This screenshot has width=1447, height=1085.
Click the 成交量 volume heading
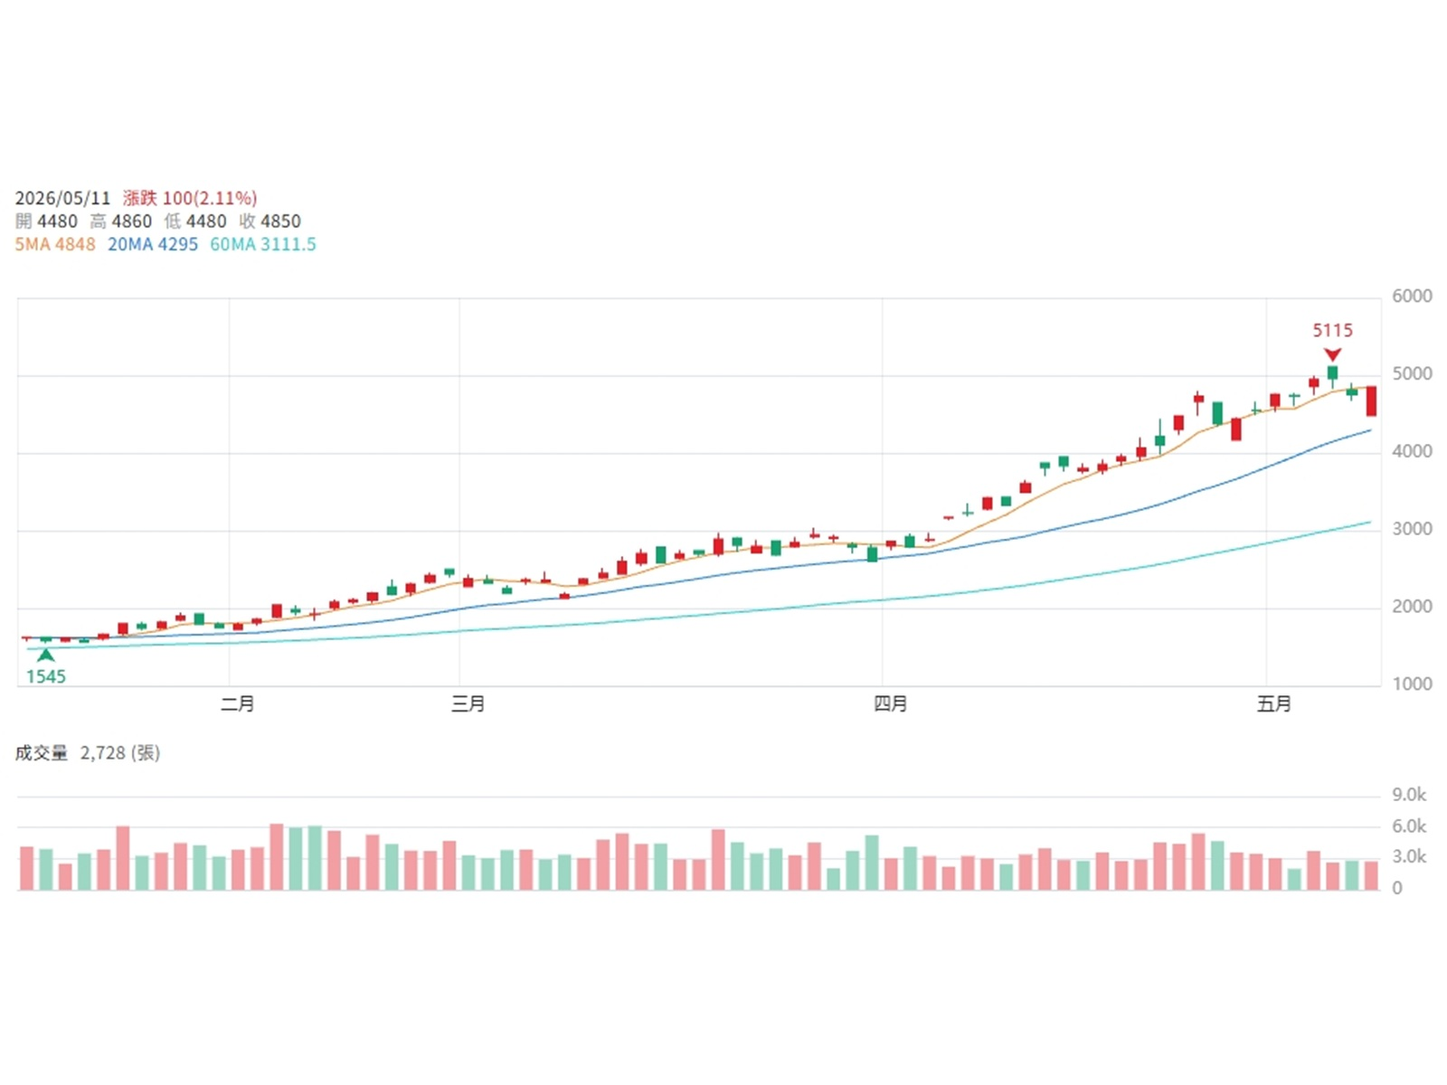[x=42, y=753]
